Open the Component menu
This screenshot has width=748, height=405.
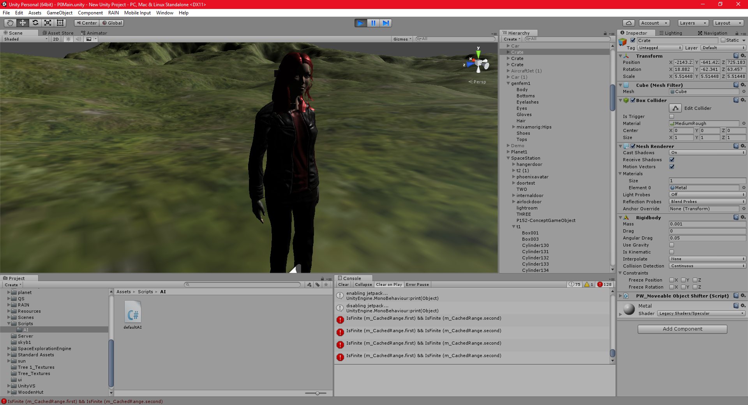pos(90,13)
